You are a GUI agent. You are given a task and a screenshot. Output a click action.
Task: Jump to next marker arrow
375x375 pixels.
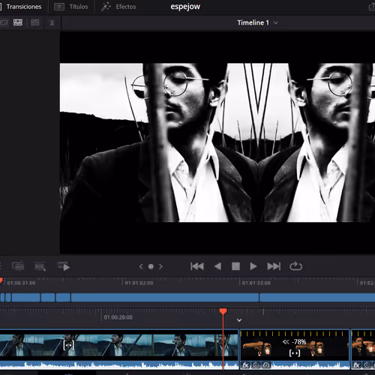pyautogui.click(x=160, y=266)
